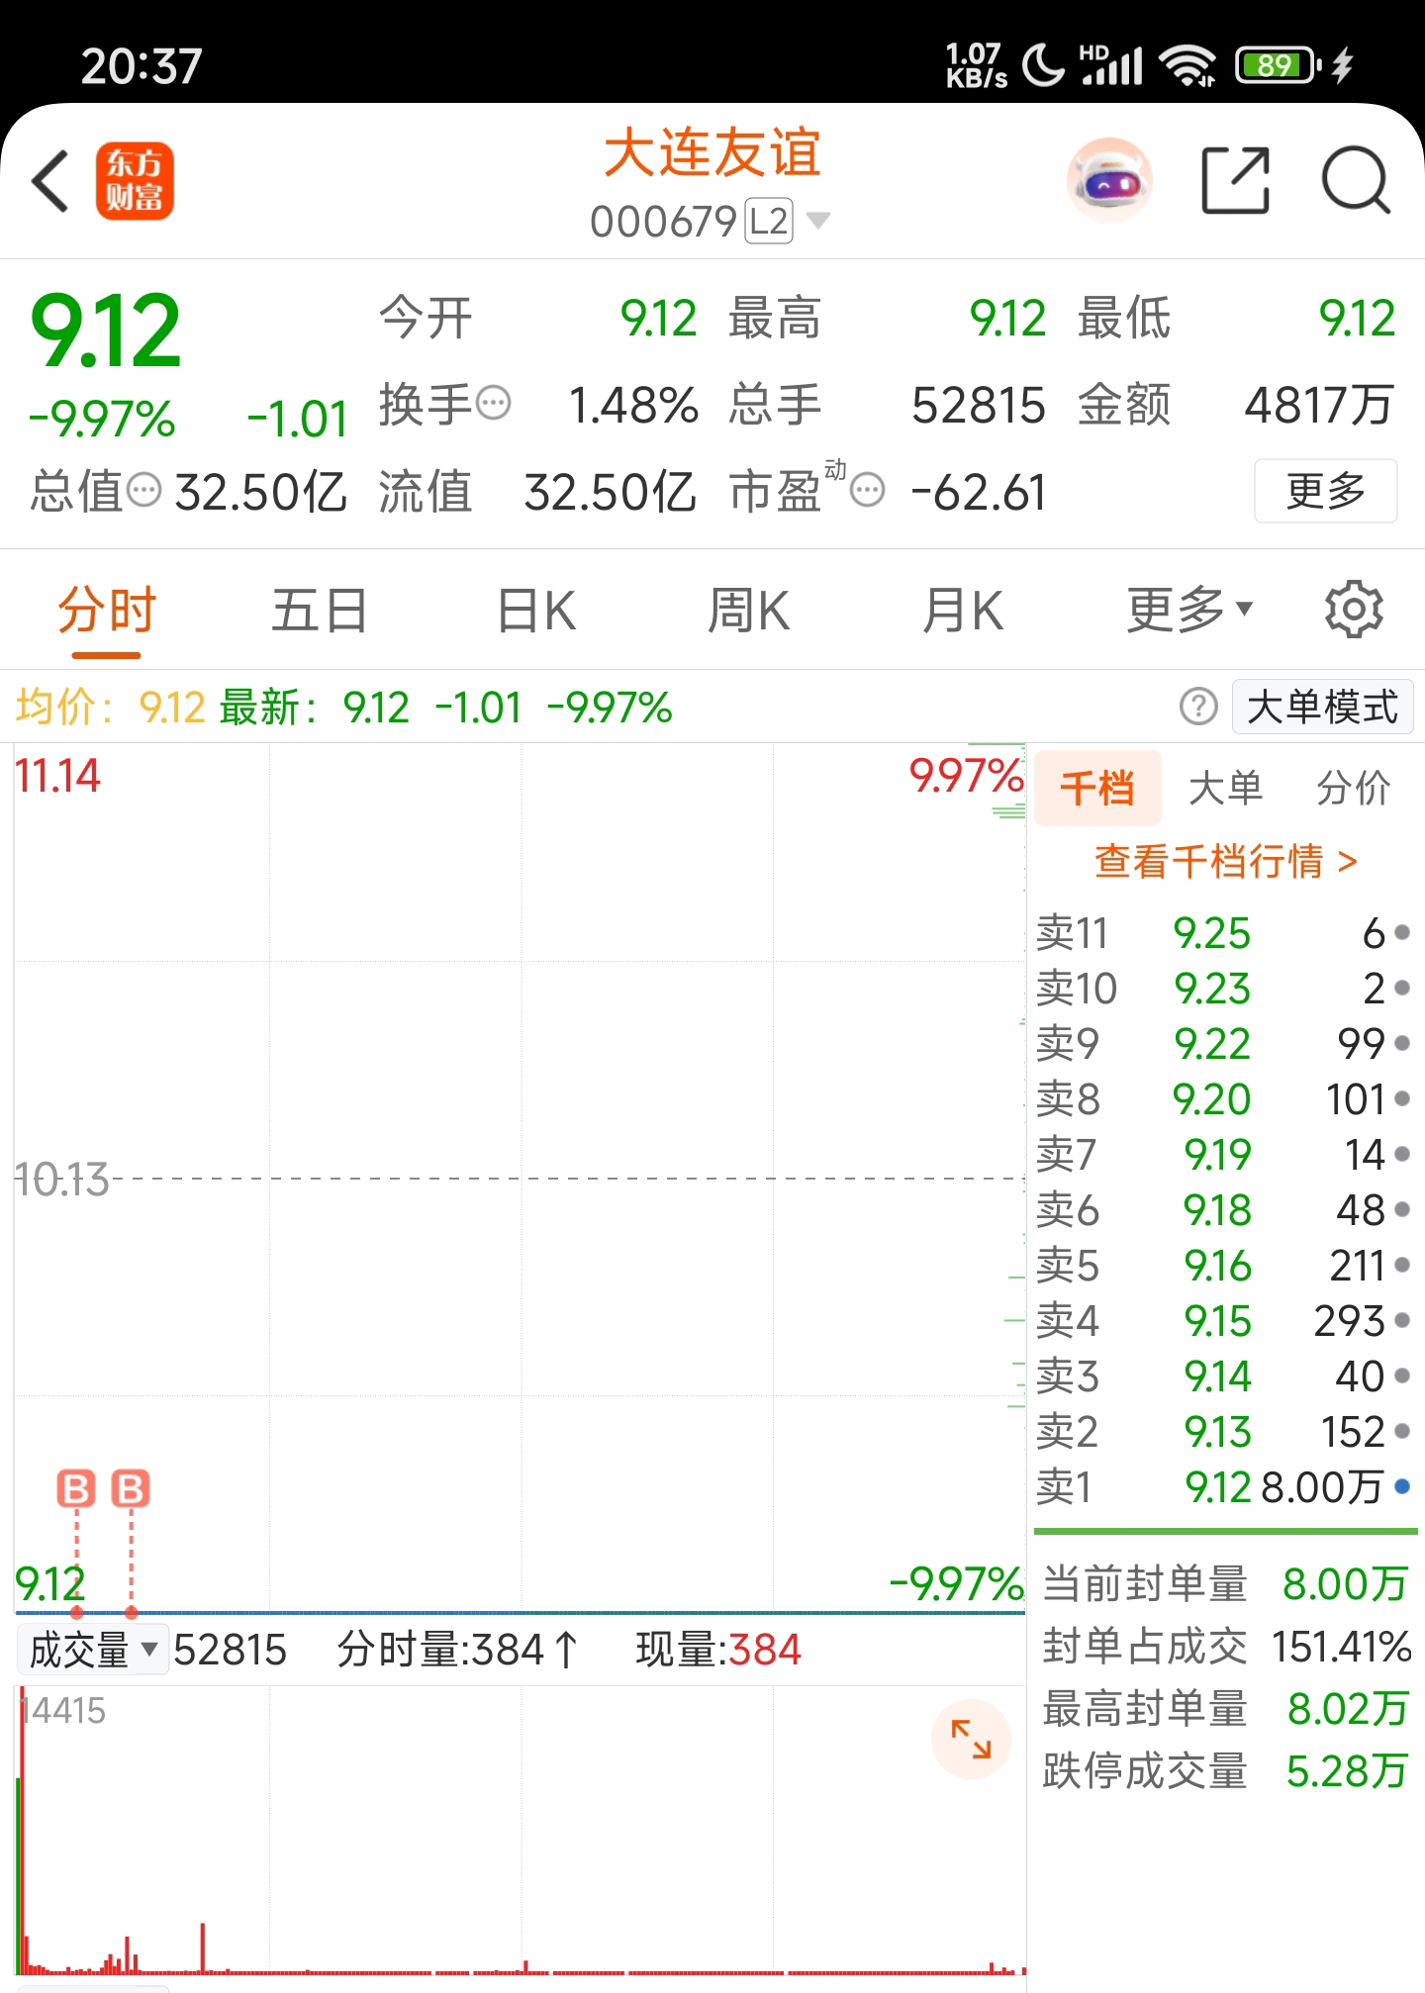The image size is (1425, 1993).
Task: Open the 东方财富 logo icon
Action: coord(135,181)
